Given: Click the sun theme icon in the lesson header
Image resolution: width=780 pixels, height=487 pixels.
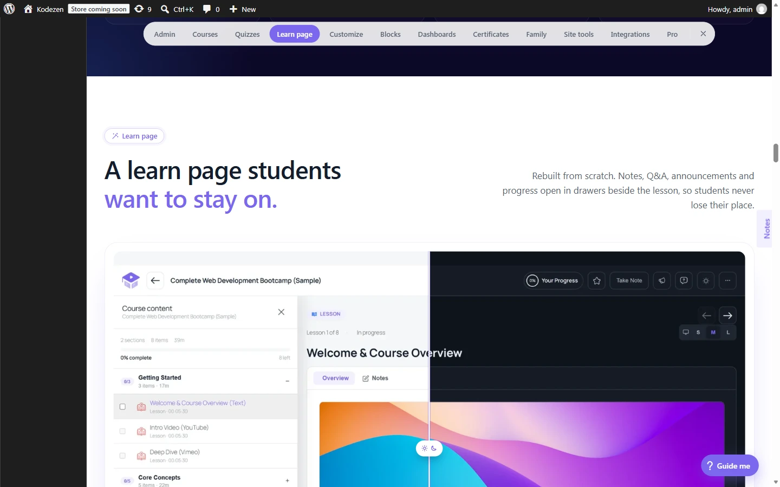Looking at the screenshot, I should [x=706, y=280].
